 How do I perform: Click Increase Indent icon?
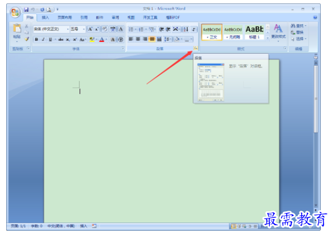click(168, 29)
